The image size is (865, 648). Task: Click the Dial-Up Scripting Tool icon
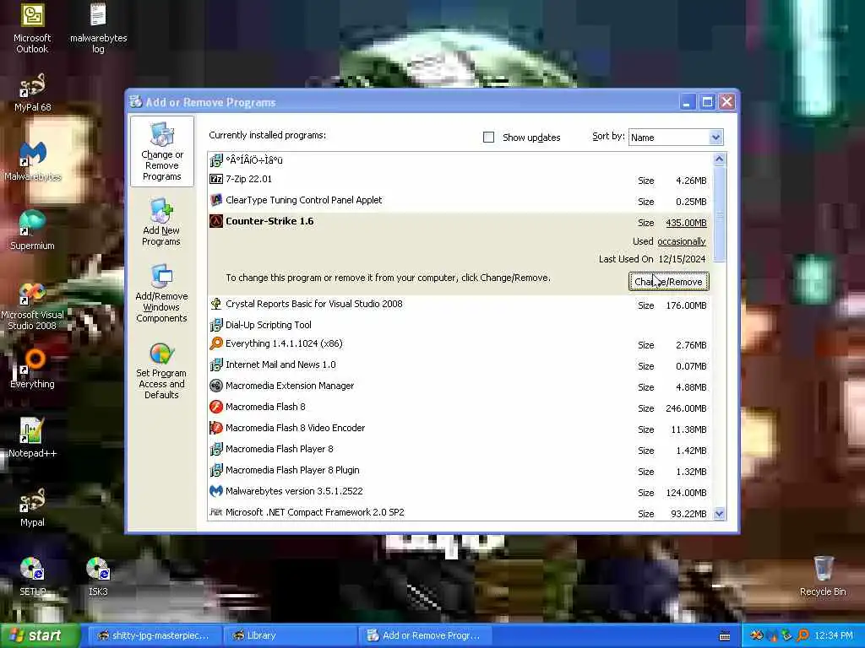coord(216,325)
